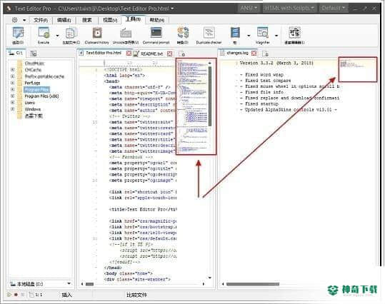Open the compare files tool
385x304 pixels.
click(x=71, y=36)
